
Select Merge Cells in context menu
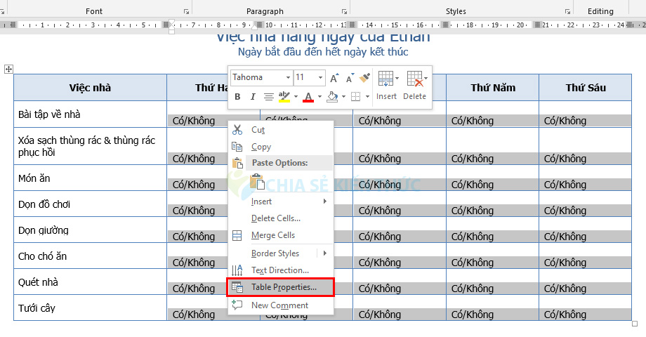pyautogui.click(x=273, y=235)
